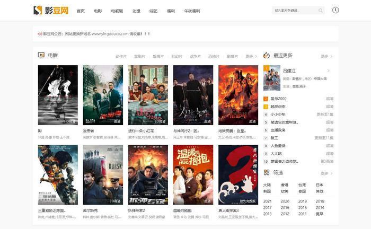Click the 温暖的抱抱 title link

(x=182, y=210)
